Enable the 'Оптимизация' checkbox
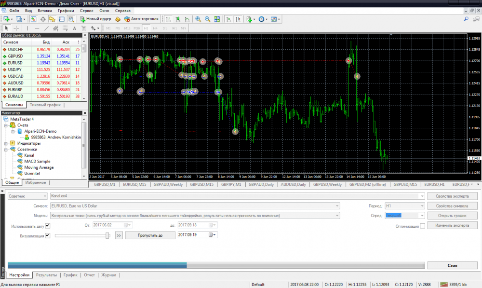Screen dimensions: 482x288 pos(423,226)
